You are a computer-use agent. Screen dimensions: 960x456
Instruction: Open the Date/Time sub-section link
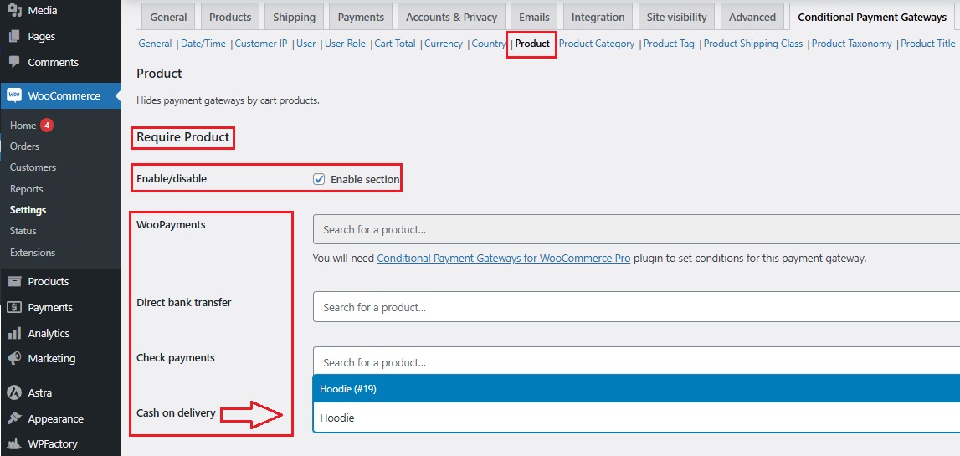point(203,44)
